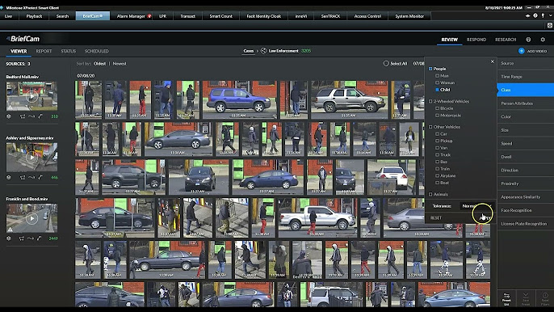Click the RESET button in class filter

pos(436,218)
